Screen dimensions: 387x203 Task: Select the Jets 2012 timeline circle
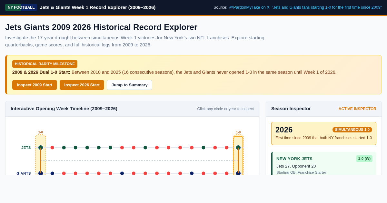tap(75, 148)
